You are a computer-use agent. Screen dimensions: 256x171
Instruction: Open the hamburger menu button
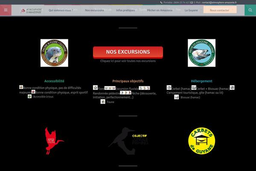pos(6,10)
